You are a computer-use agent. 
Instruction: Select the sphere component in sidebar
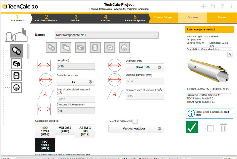(x=17, y=87)
